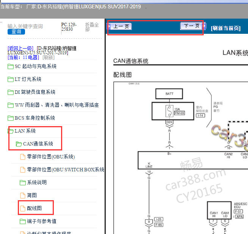Screen dimensions: 248x234
Task: Click the BATT box in wiring diagram
Action: 169,94
